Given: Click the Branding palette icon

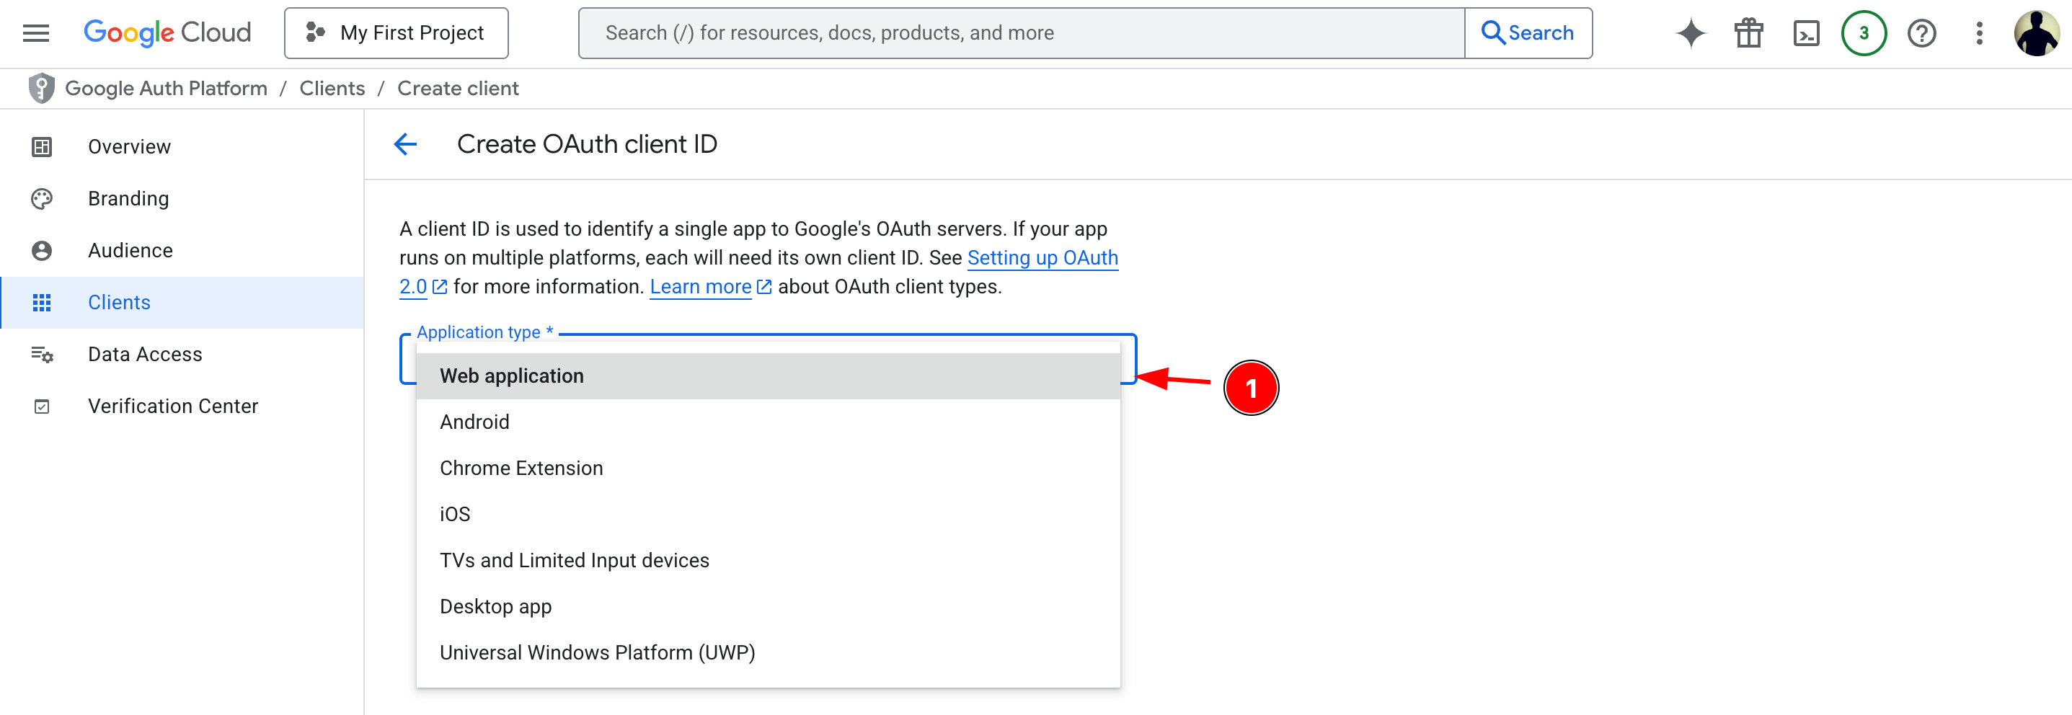Looking at the screenshot, I should [x=42, y=199].
